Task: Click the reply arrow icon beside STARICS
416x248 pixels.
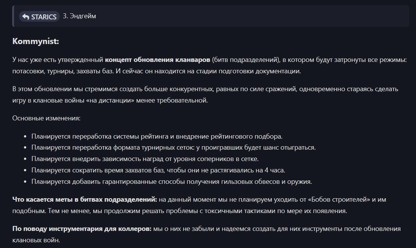Action: pyautogui.click(x=26, y=17)
